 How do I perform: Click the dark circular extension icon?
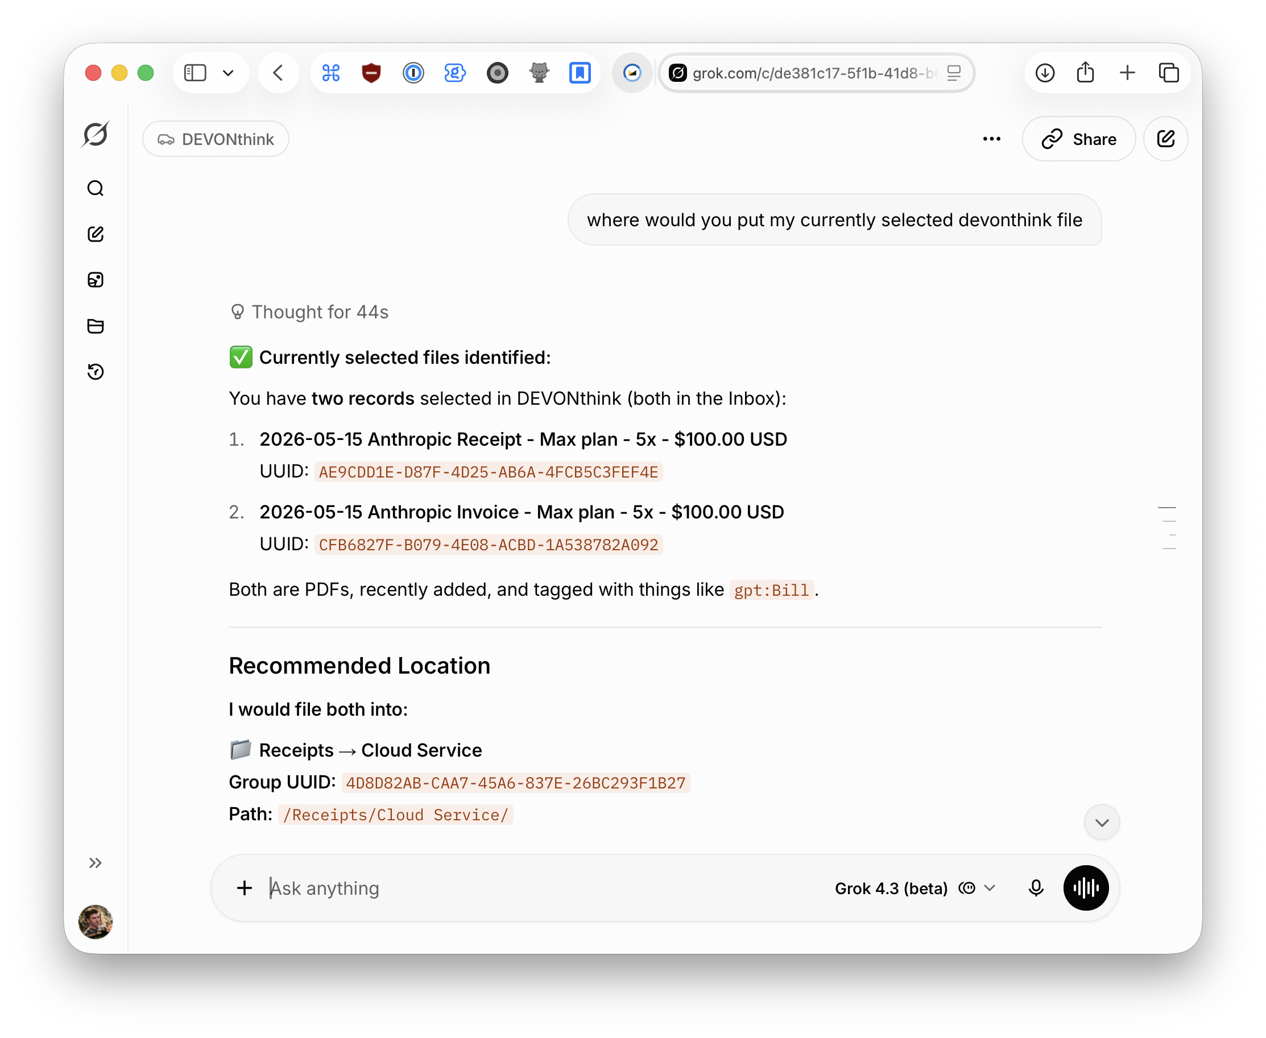[x=497, y=73]
